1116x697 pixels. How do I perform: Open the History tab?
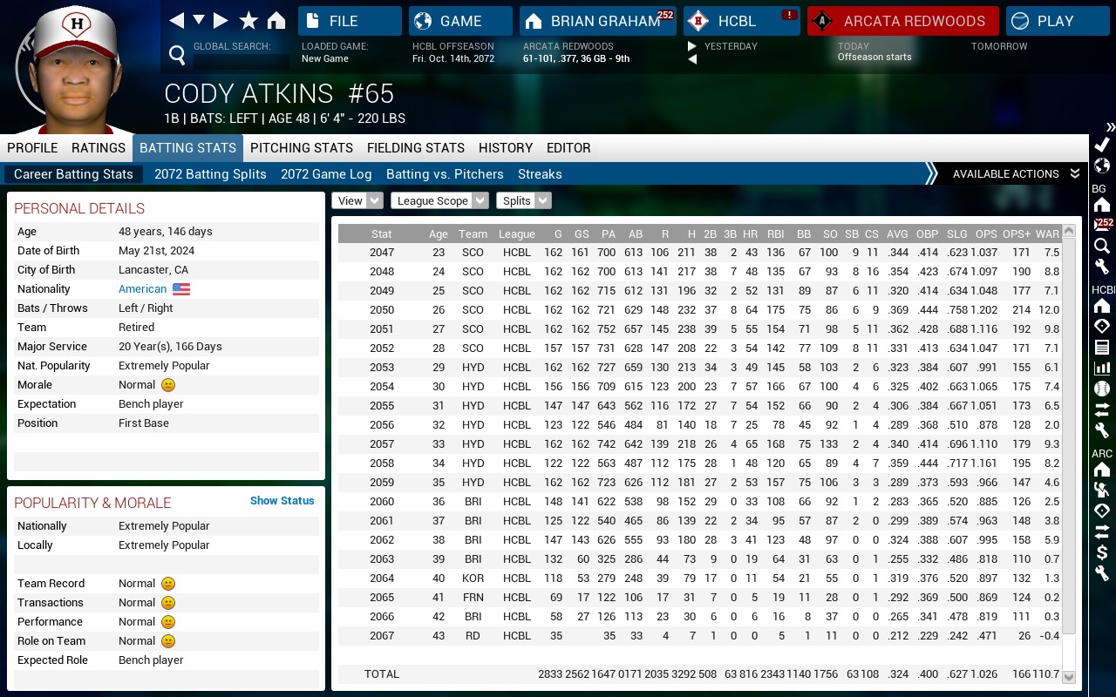506,148
